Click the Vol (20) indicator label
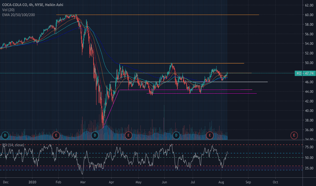This screenshot has height=186, width=316. click(8, 10)
